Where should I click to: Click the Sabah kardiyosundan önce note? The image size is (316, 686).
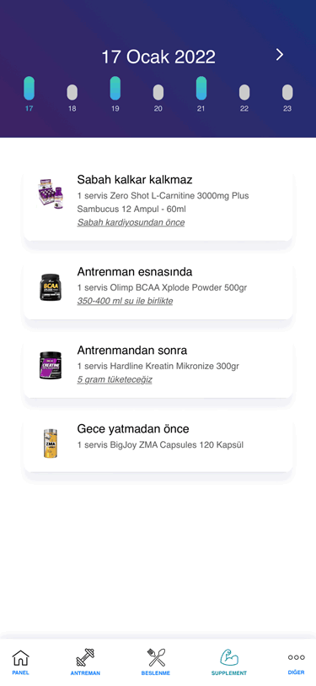coord(131,222)
